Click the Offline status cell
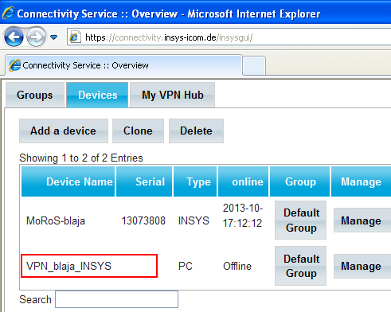This screenshot has height=312, width=391. click(x=237, y=266)
